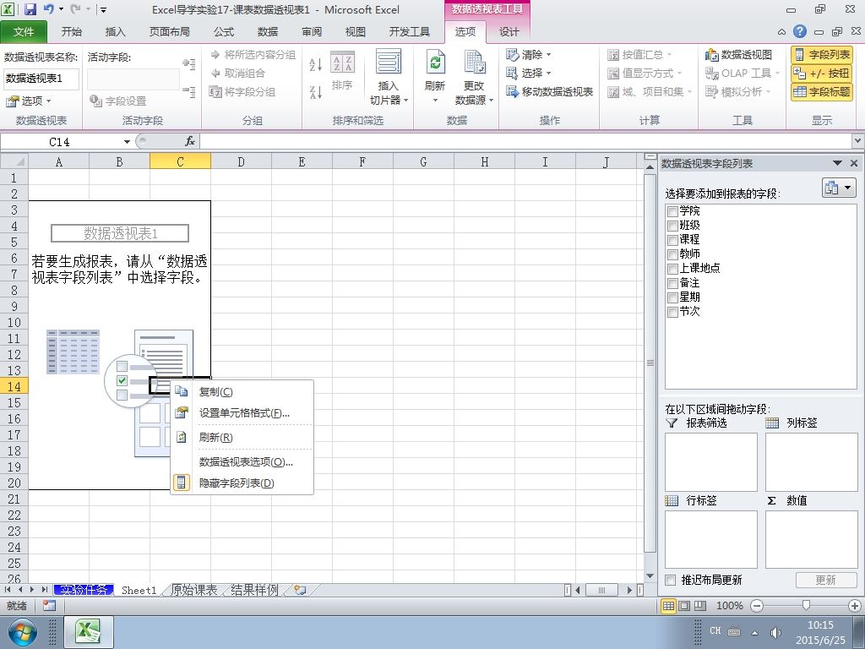
Task: Enable Defer Layout Update (推迟布局更新) checkbox
Action: click(670, 580)
